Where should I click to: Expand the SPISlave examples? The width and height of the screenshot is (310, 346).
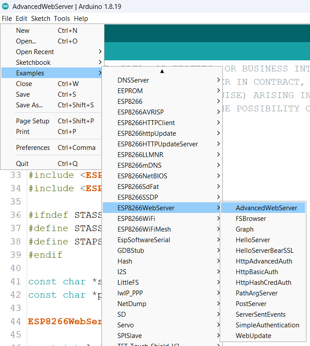coord(162,336)
